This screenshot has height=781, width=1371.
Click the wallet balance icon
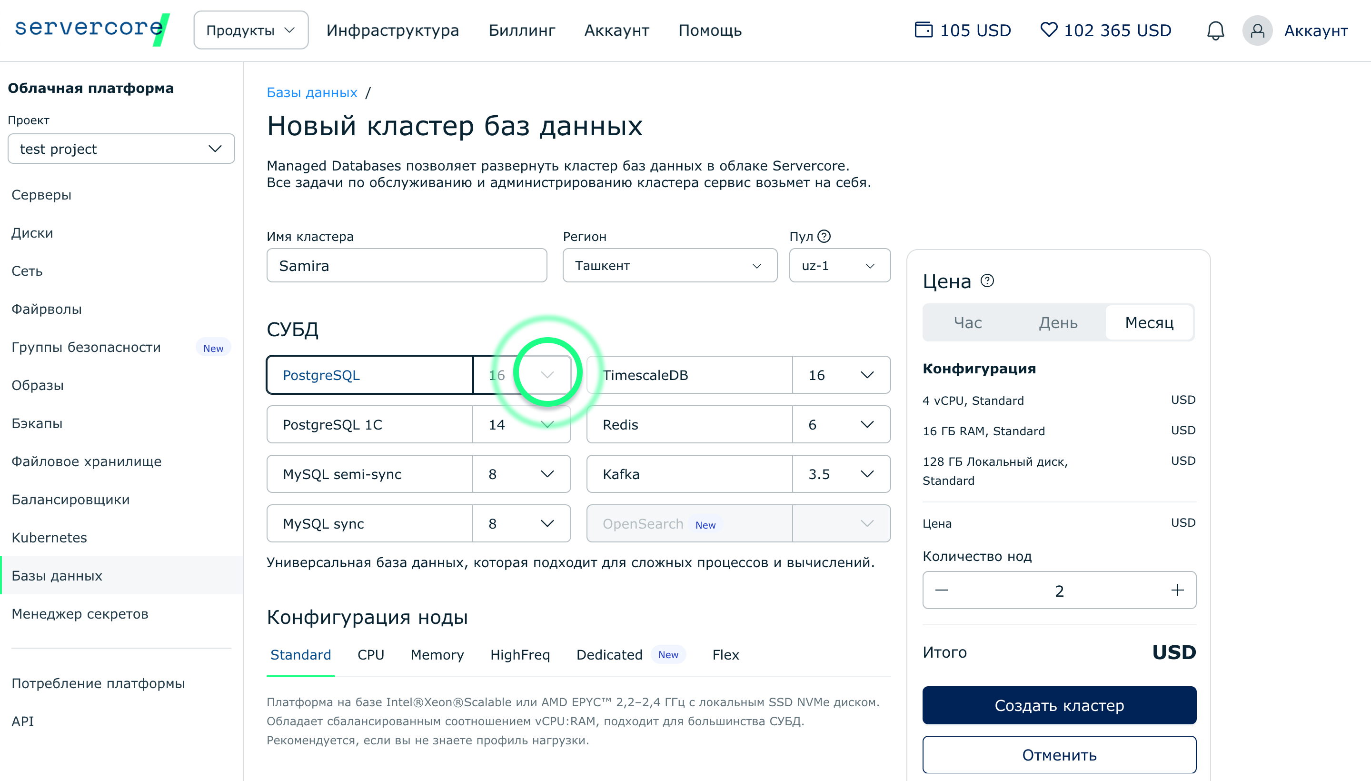pyautogui.click(x=923, y=30)
